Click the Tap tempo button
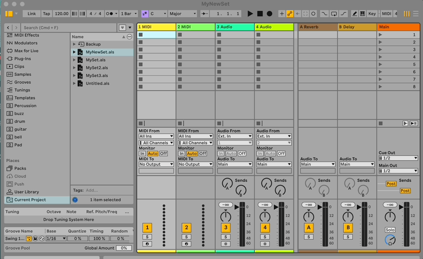 point(47,14)
